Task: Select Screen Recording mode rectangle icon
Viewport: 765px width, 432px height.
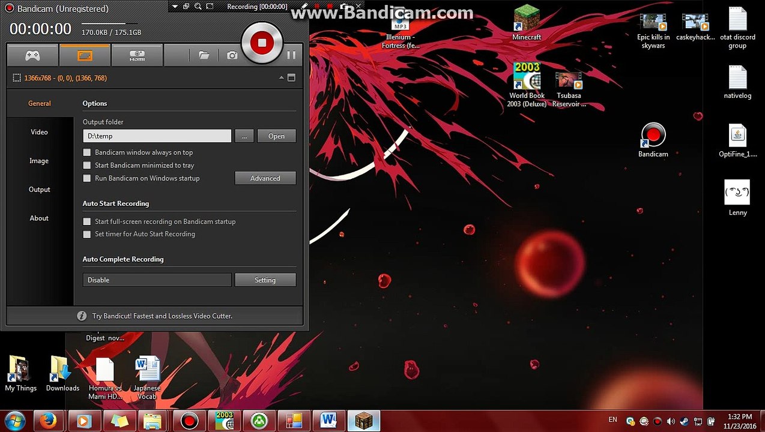Action: [x=85, y=55]
